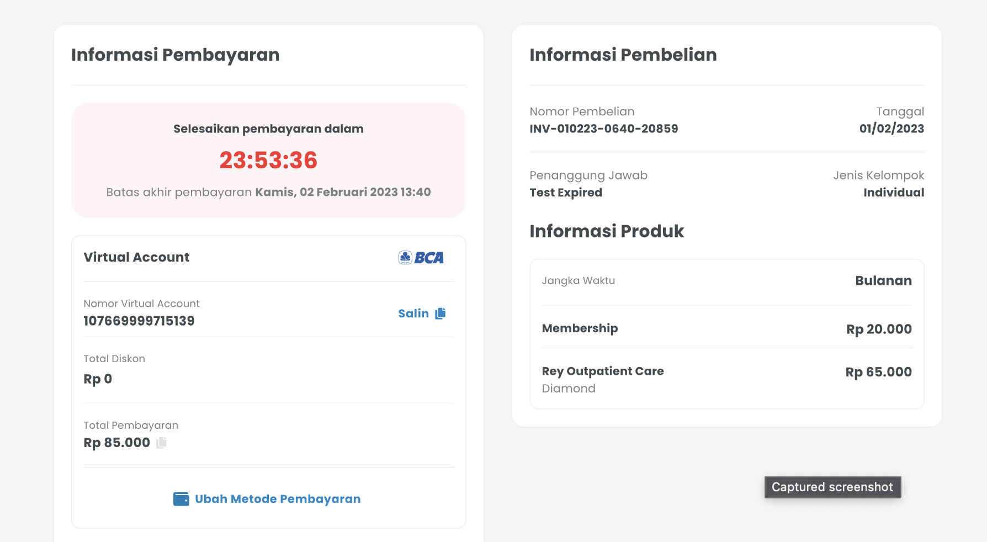Select the Rey Outpatient Care product name

click(x=603, y=371)
